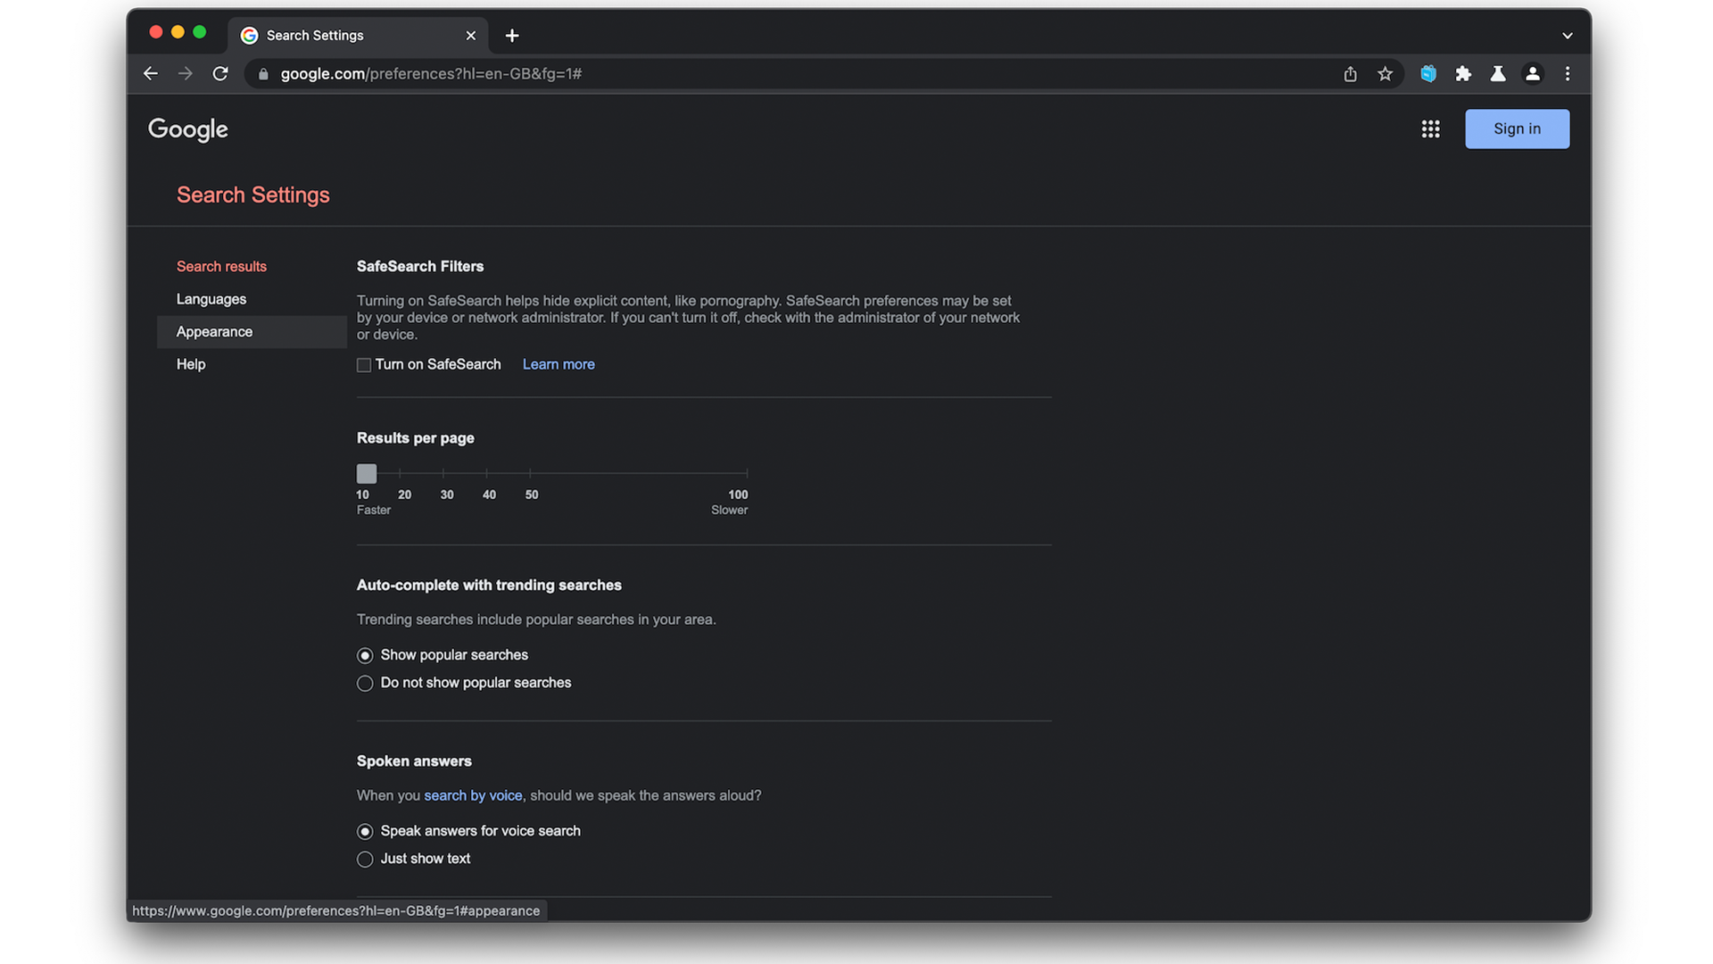1713x964 pixels.
Task: Select Just show text option
Action: tap(365, 860)
